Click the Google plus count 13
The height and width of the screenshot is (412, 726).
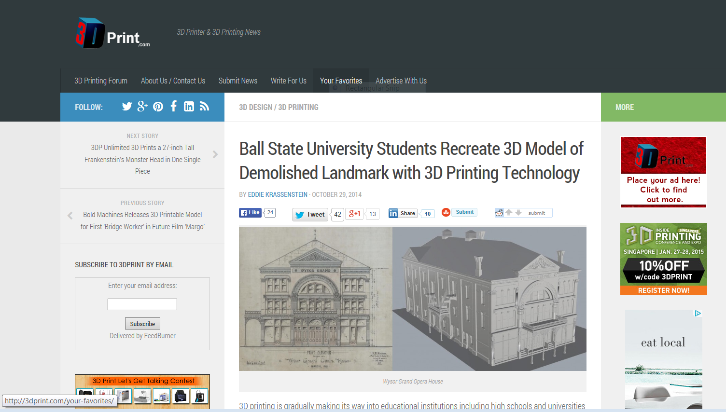pos(373,214)
